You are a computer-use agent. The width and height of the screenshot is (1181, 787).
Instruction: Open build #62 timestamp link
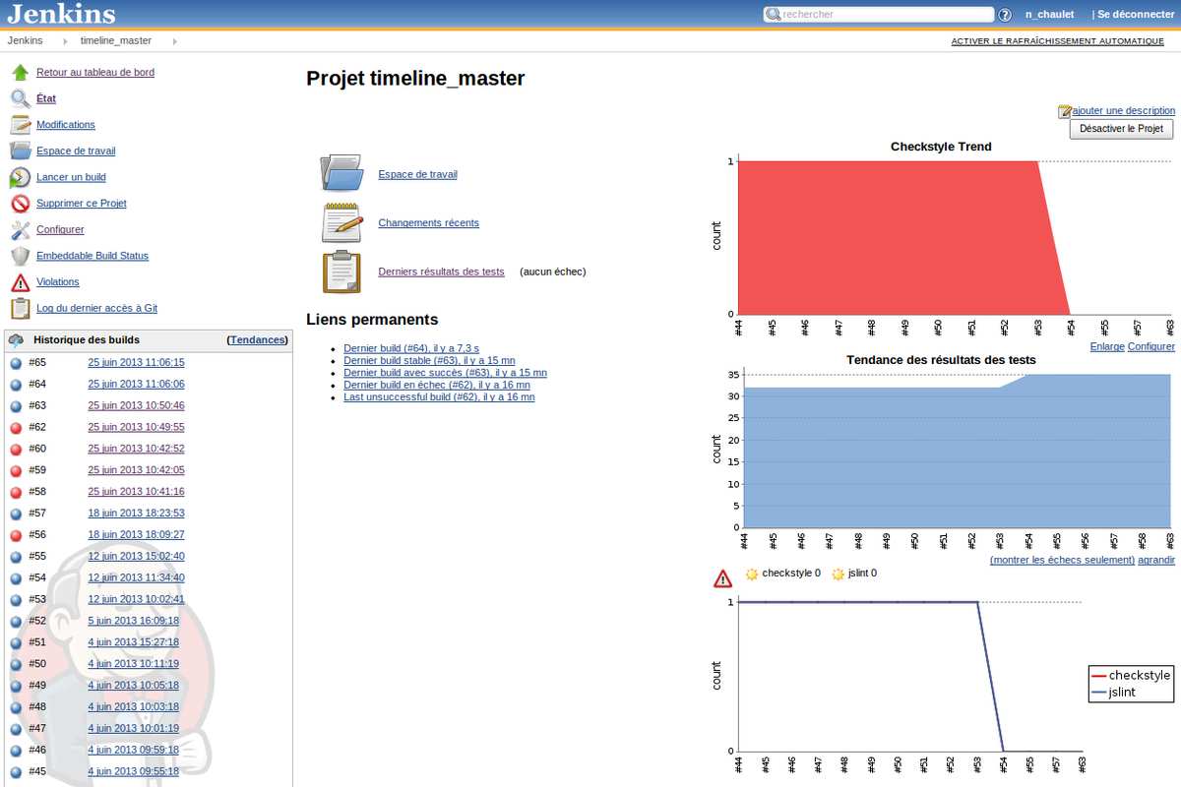point(136,427)
